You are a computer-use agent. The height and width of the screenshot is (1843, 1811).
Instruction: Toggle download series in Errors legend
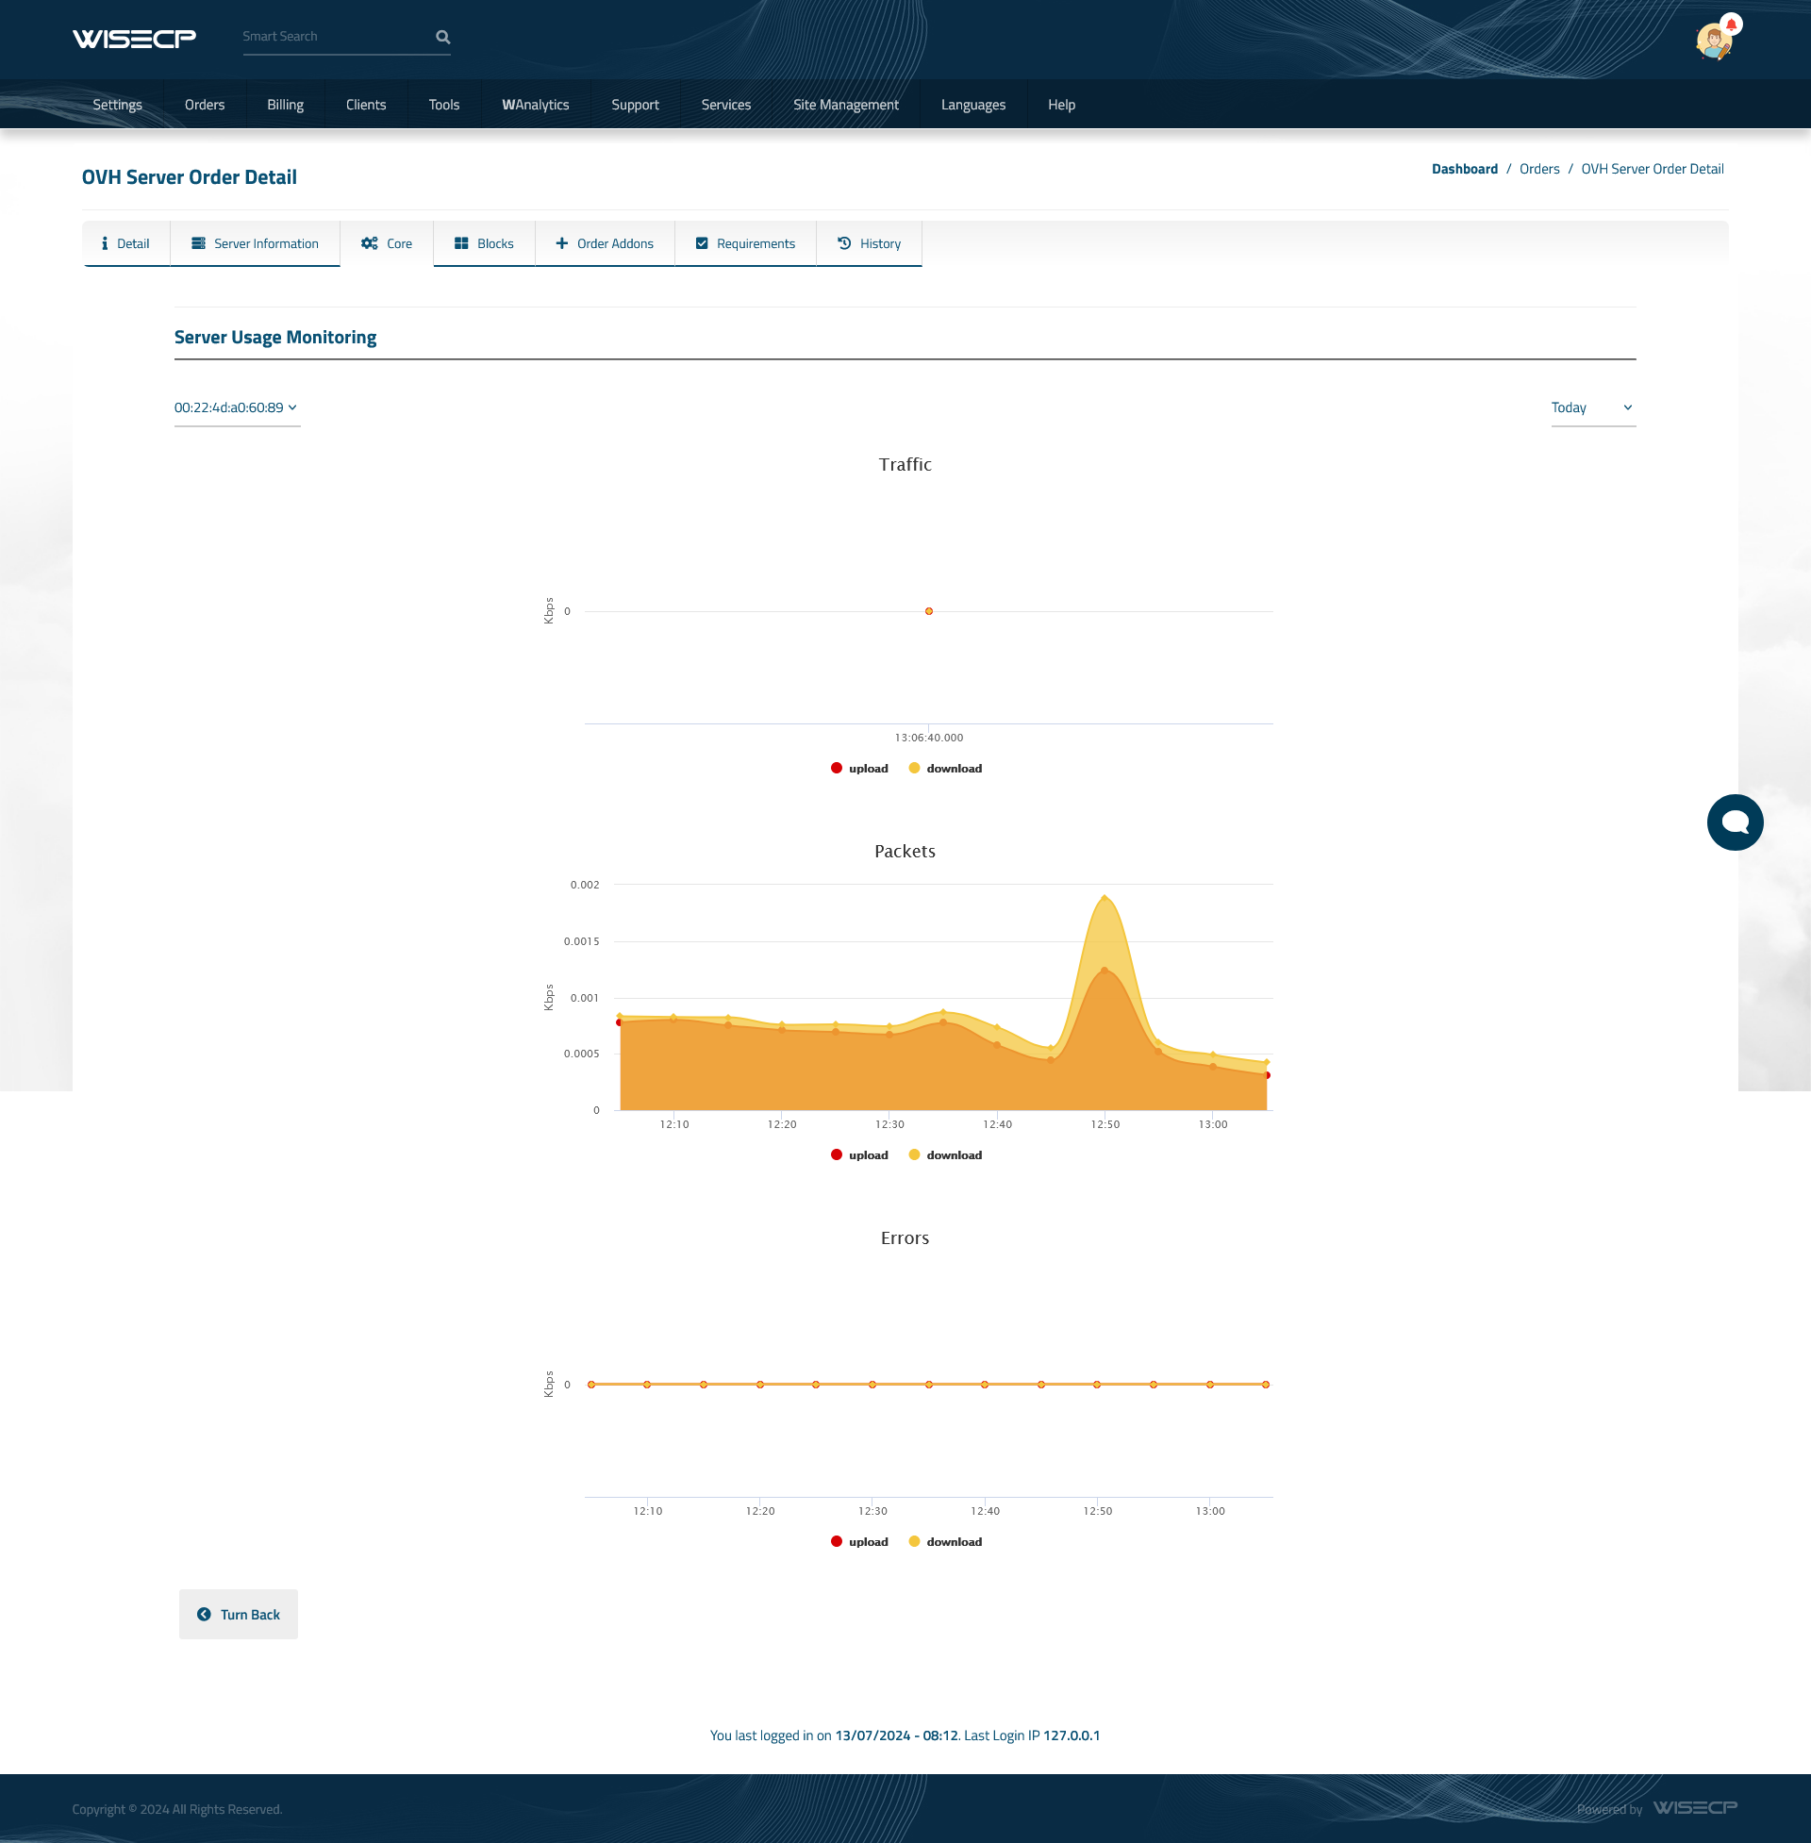click(x=945, y=1541)
